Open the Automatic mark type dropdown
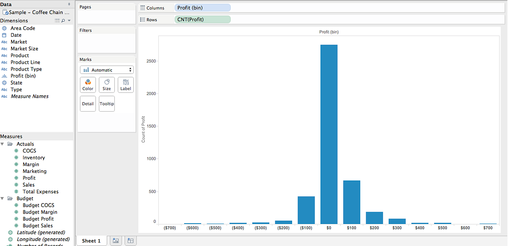Image resolution: width=508 pixels, height=246 pixels. click(x=106, y=70)
